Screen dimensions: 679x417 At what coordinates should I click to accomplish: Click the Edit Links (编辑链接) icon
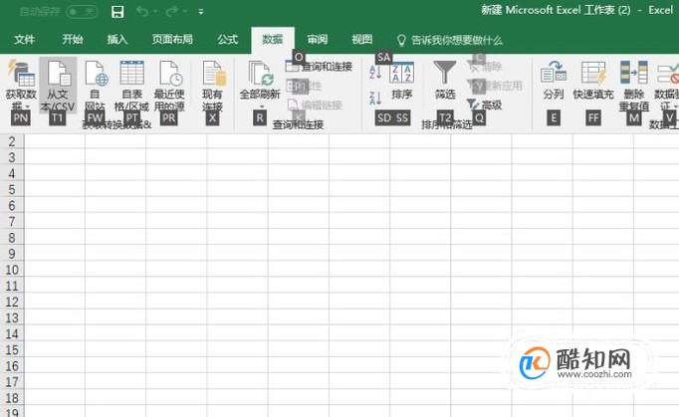point(293,104)
